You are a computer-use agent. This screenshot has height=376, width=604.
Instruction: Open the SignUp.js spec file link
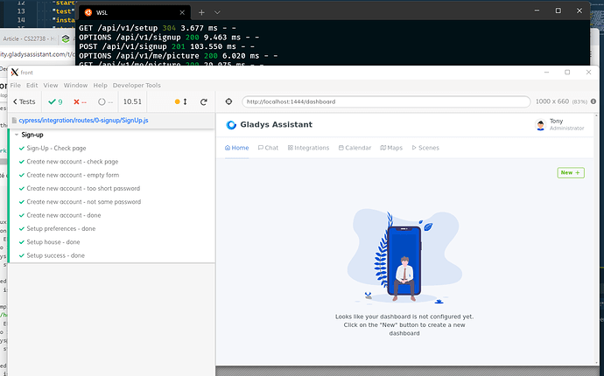pos(83,121)
